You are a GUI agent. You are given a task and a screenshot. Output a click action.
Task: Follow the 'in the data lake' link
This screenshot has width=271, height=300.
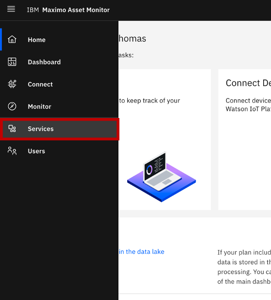tap(142, 252)
